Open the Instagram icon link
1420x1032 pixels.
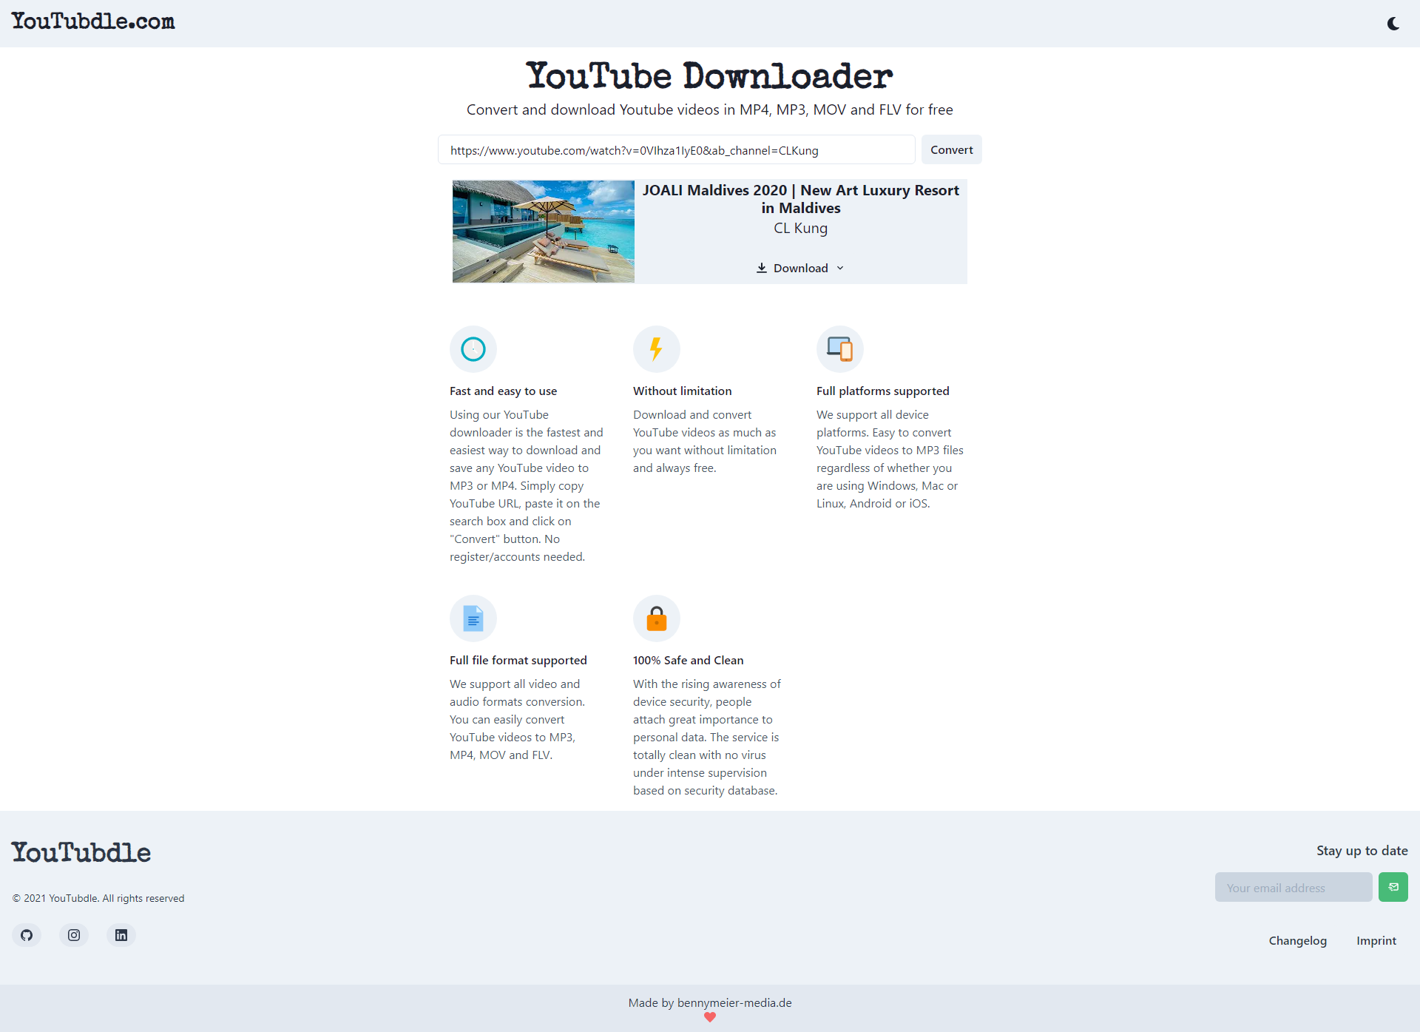(74, 935)
